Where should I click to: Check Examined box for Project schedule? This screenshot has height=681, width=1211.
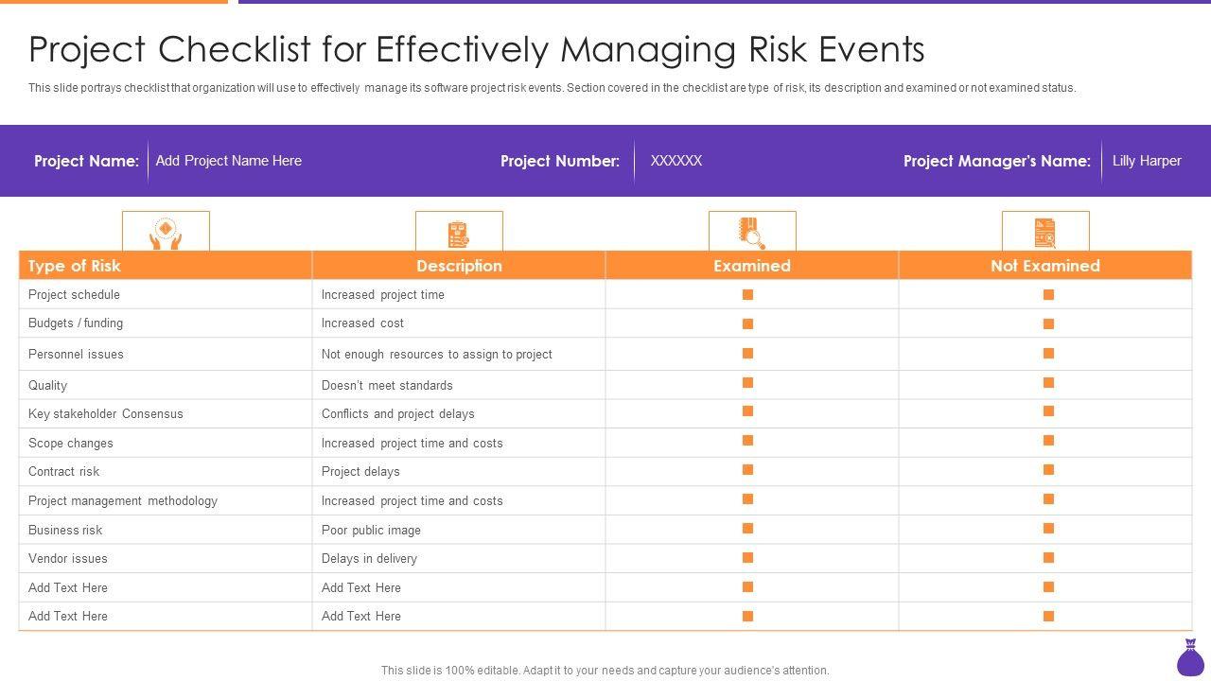click(747, 295)
